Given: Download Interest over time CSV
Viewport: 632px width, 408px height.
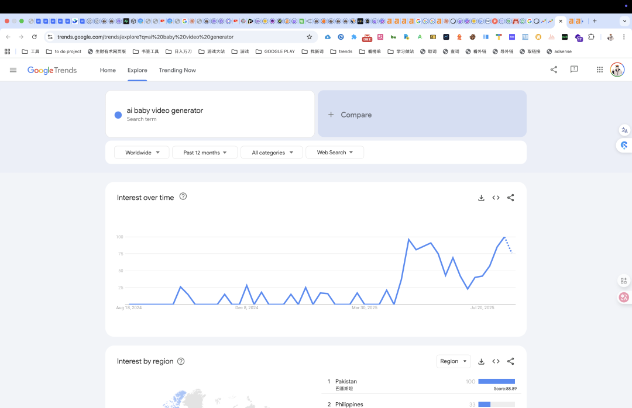Looking at the screenshot, I should click(481, 198).
